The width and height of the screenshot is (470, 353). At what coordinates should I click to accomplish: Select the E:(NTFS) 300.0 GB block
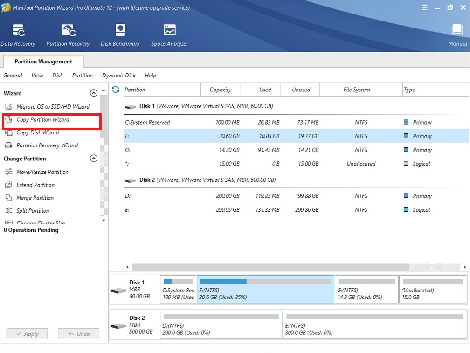click(x=375, y=325)
